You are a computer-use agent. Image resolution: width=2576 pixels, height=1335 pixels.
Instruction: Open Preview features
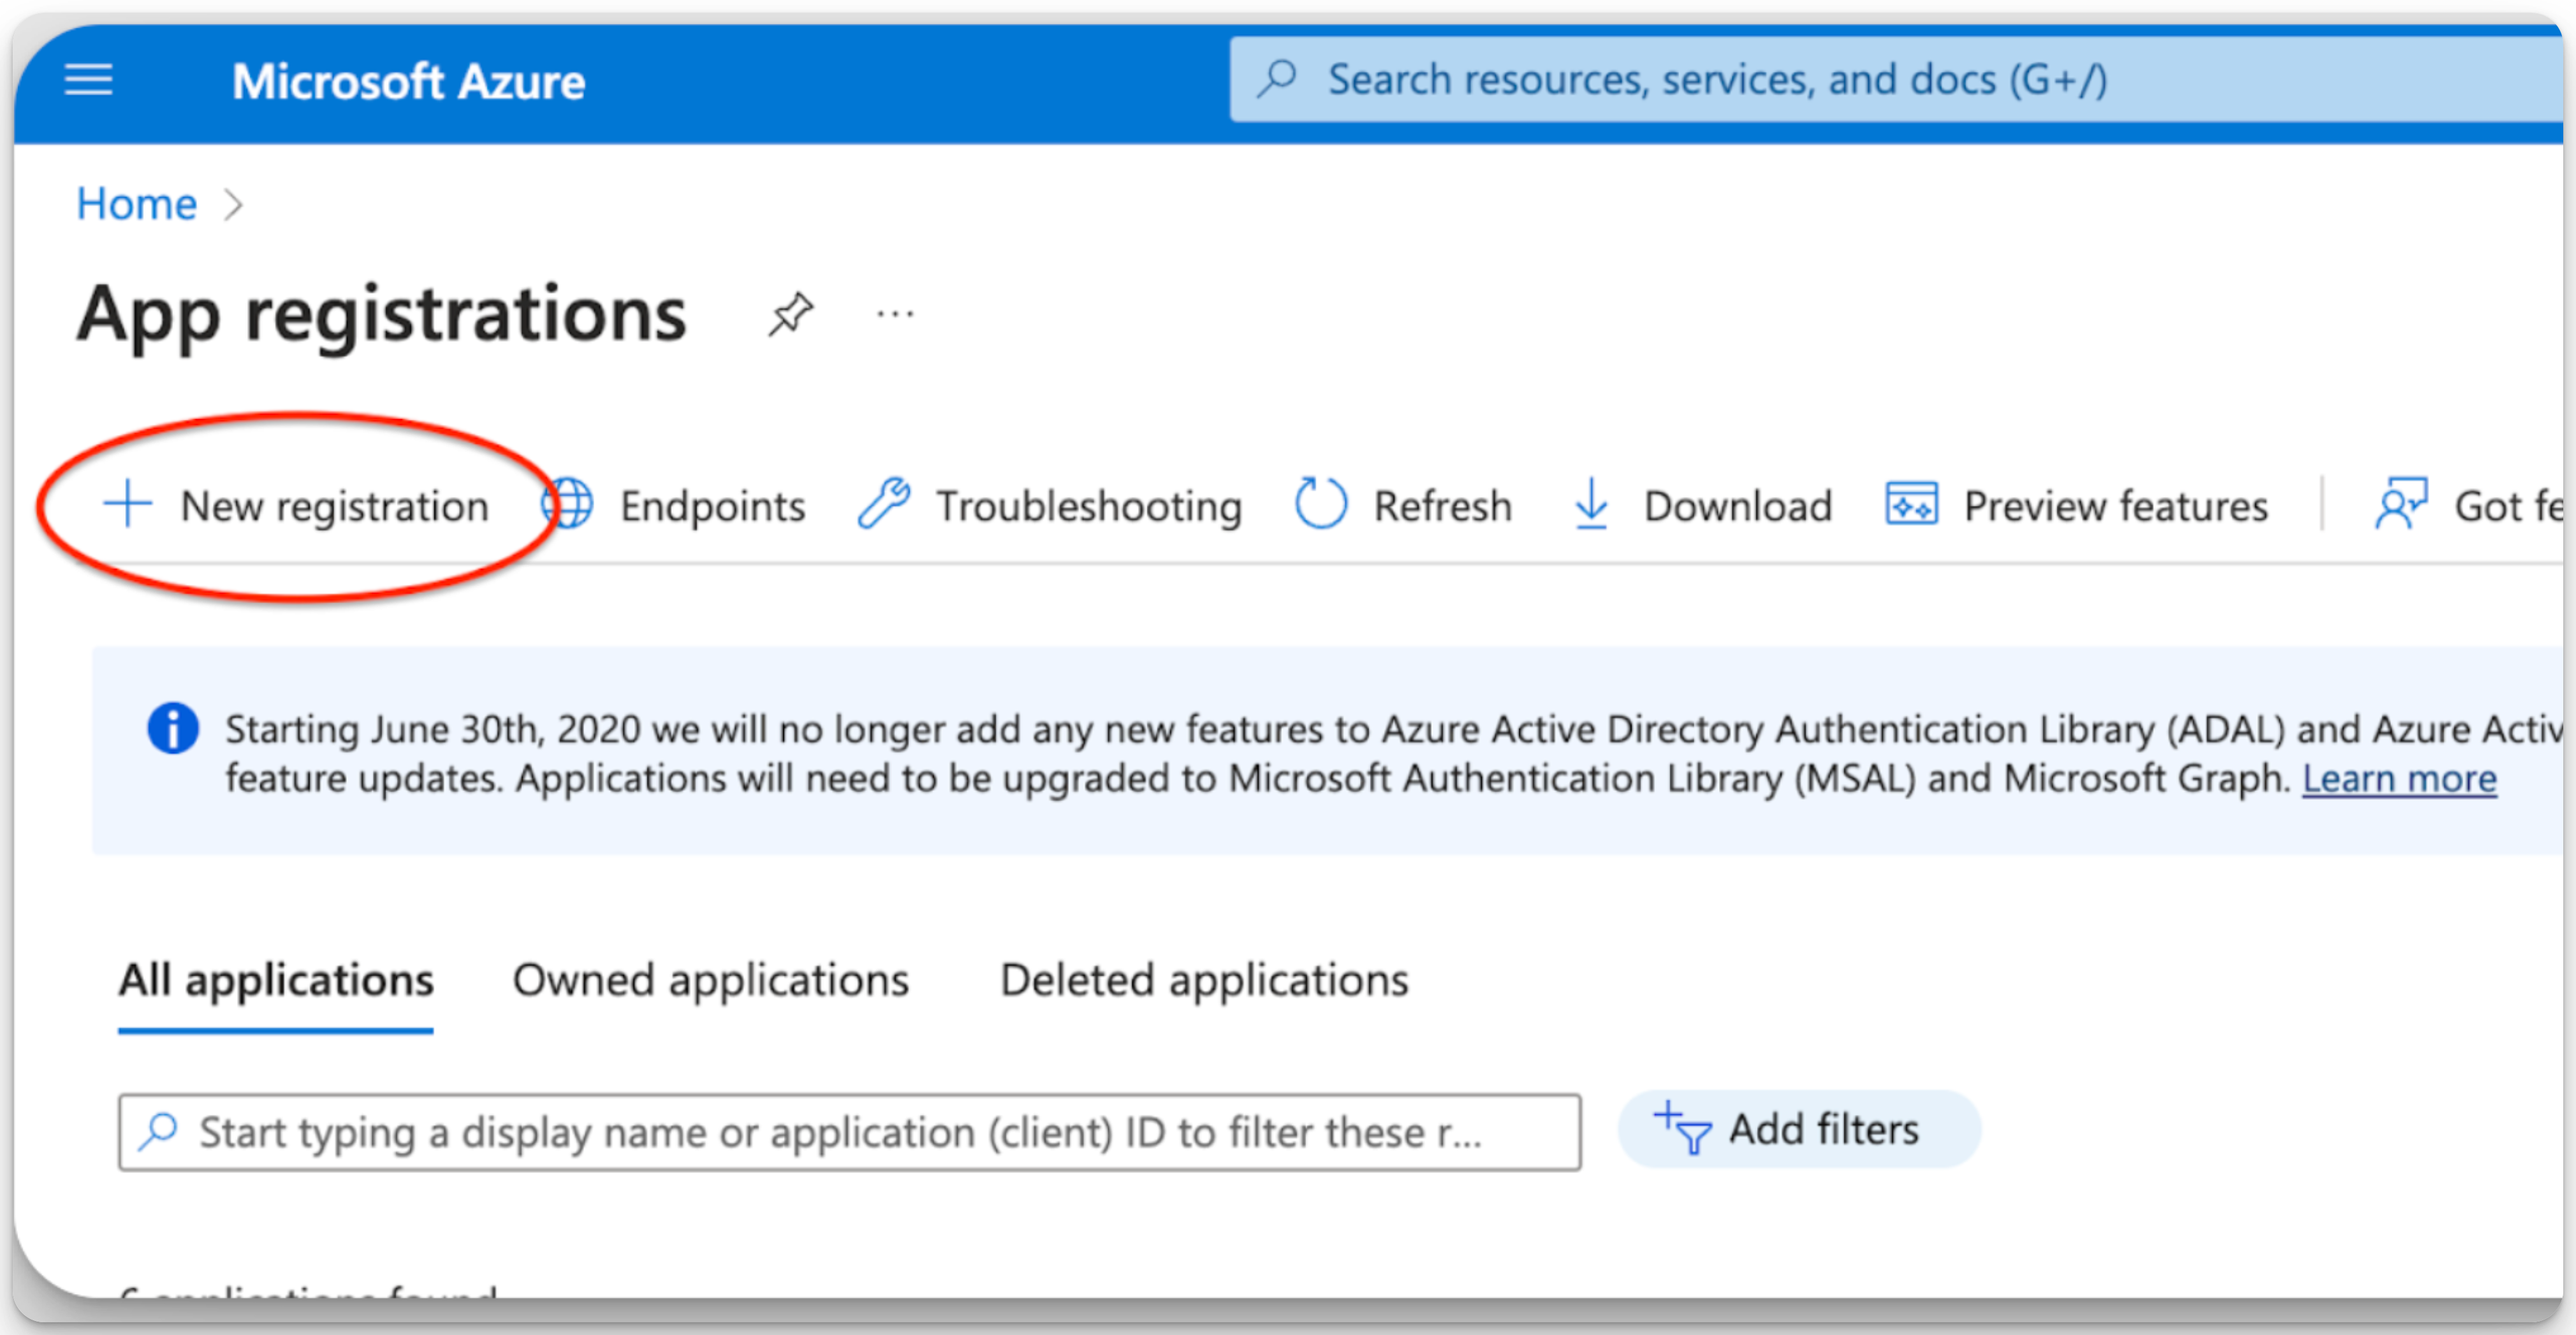point(2076,505)
